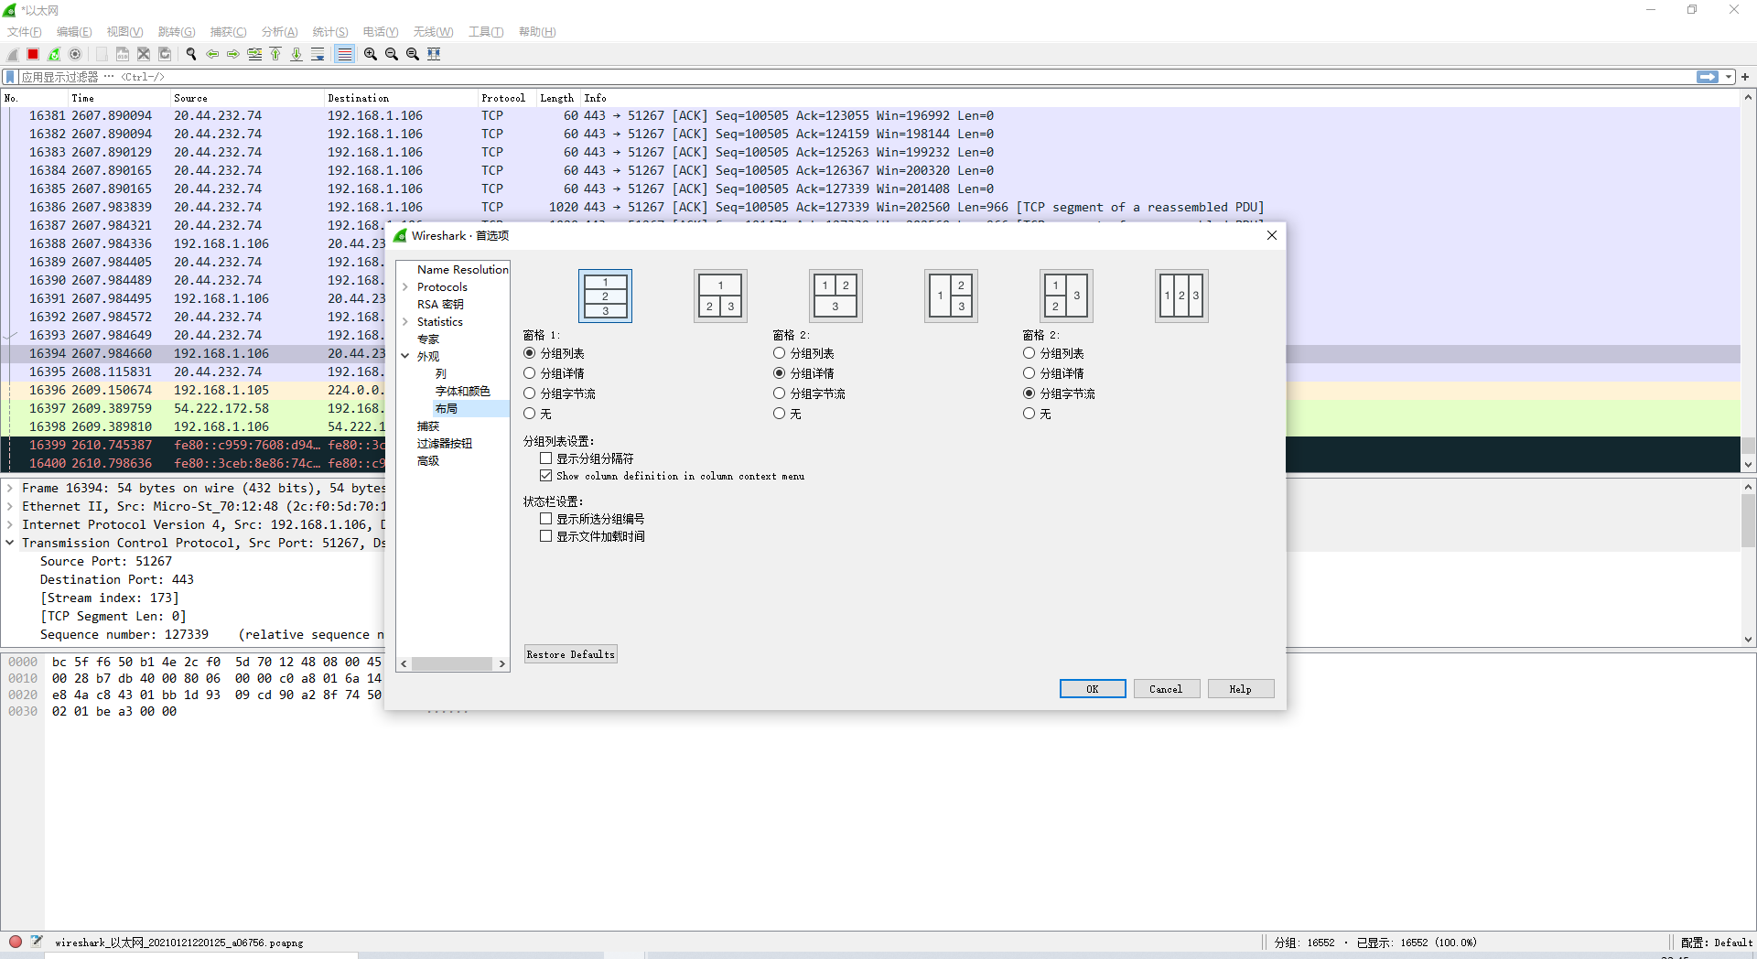Screen dimensions: 1757x959
Task: Add a filter button with the plus icon
Action: click(x=1745, y=77)
